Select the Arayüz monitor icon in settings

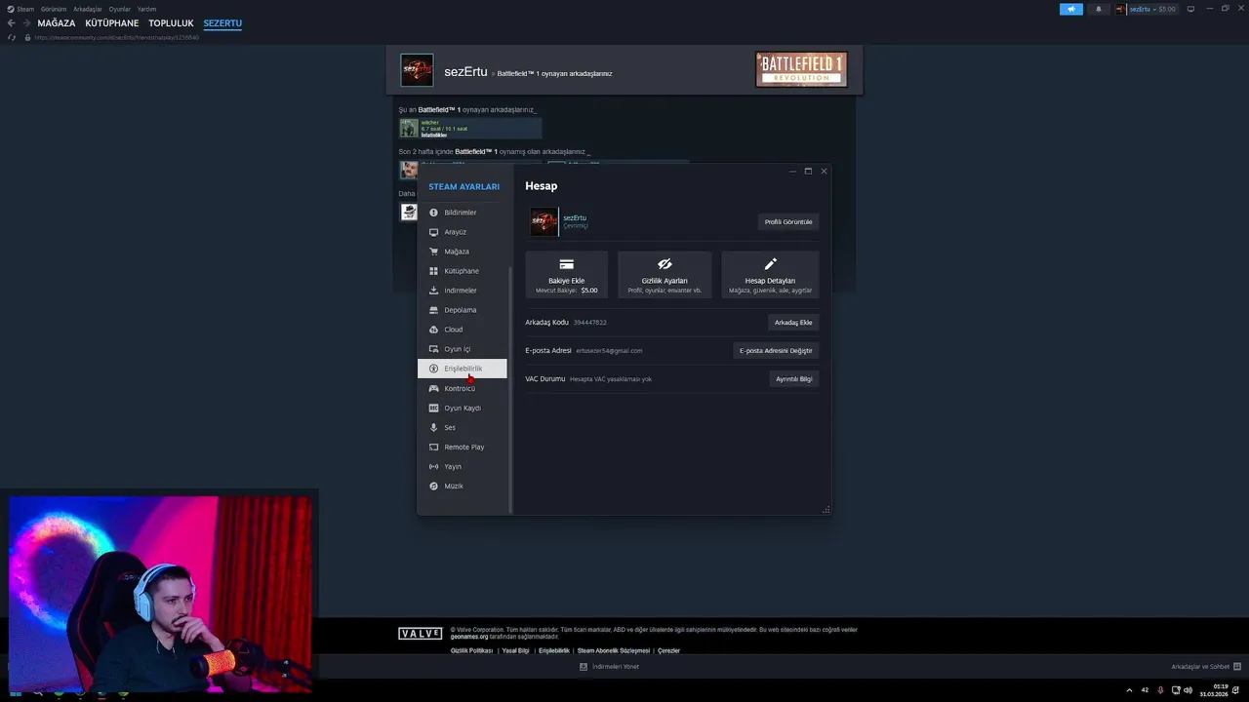point(433,232)
